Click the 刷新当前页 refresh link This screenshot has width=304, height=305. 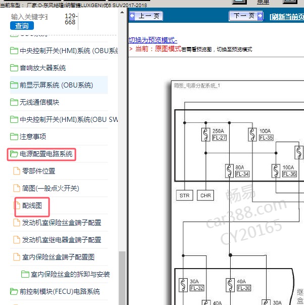click(x=287, y=17)
